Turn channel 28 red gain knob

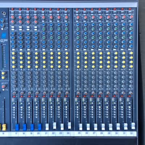coord(101,17)
